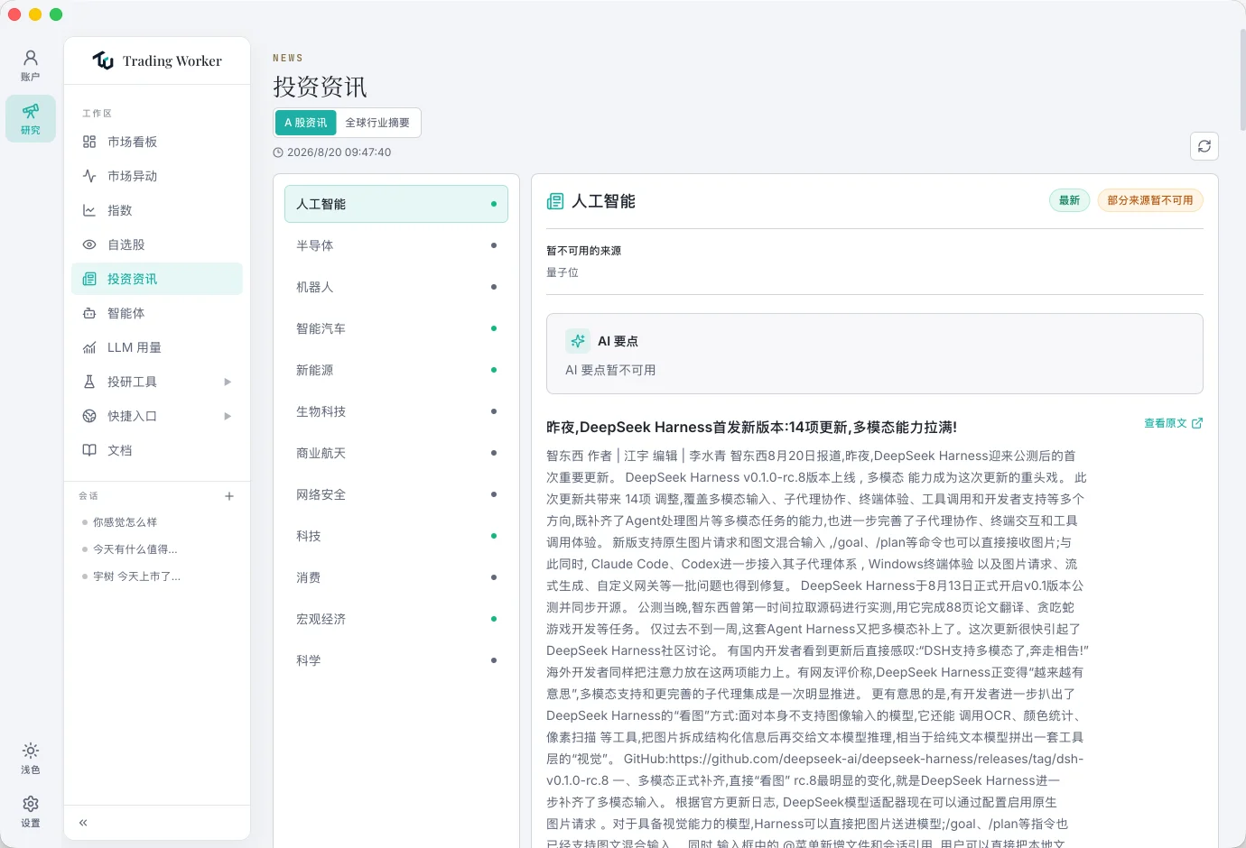Select the 半导体 category
The image size is (1246, 848).
pos(396,245)
